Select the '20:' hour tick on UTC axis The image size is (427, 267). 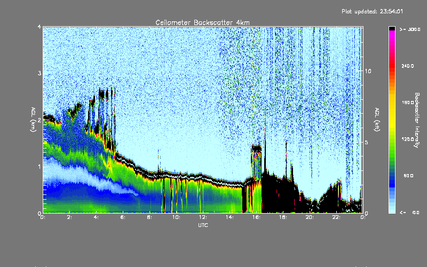[310, 217]
